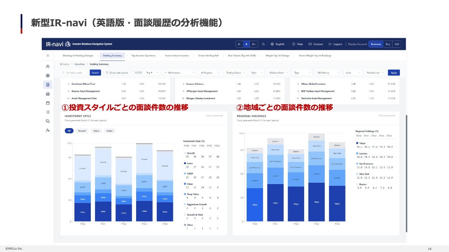Click the Logout link
This screenshot has height=252, width=449.
pyautogui.click(x=335, y=44)
